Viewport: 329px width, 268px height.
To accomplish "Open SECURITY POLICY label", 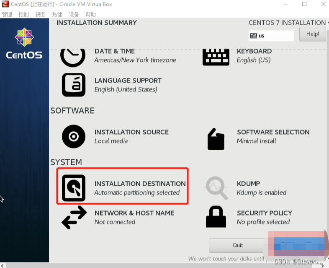I will [265, 213].
